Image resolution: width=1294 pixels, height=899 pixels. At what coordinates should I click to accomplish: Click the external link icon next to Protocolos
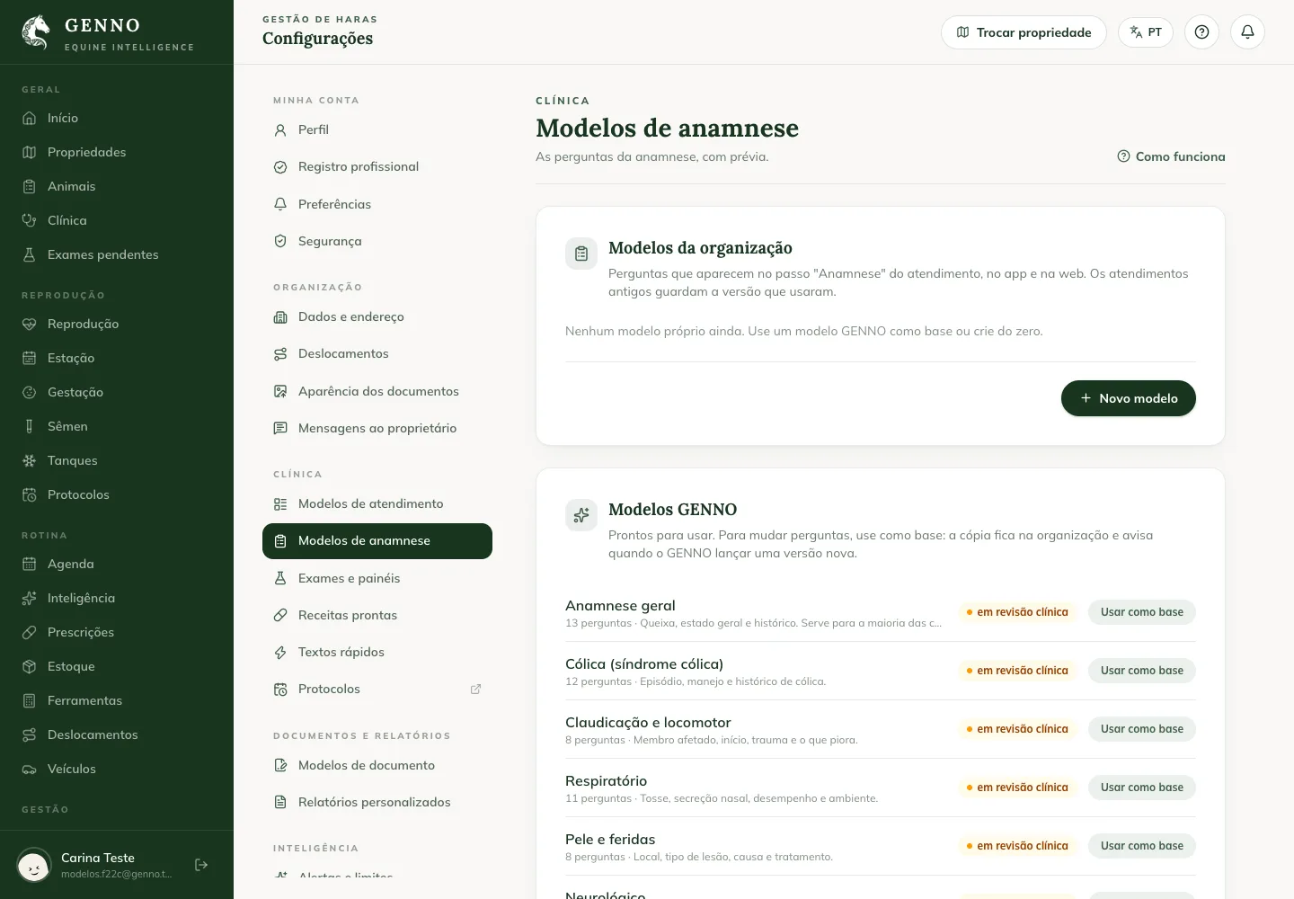point(475,690)
